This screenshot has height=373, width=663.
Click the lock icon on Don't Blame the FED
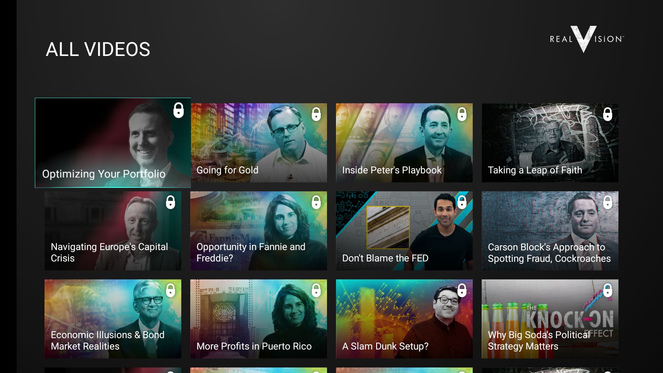pos(462,202)
